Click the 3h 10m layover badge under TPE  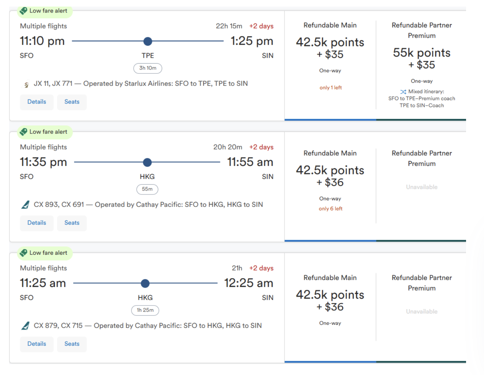point(148,68)
